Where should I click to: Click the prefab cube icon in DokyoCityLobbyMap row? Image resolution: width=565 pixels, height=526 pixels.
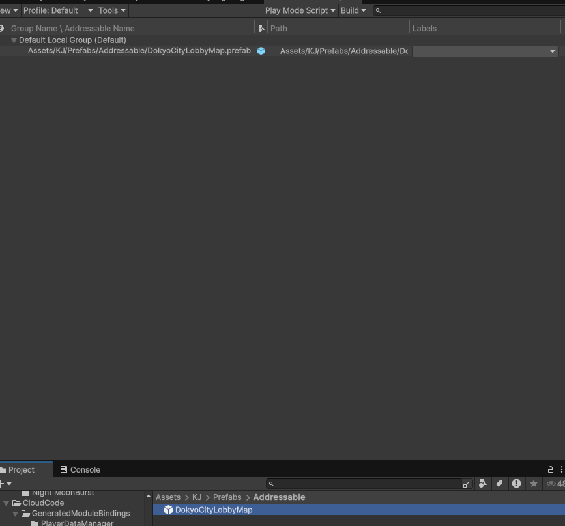(261, 51)
